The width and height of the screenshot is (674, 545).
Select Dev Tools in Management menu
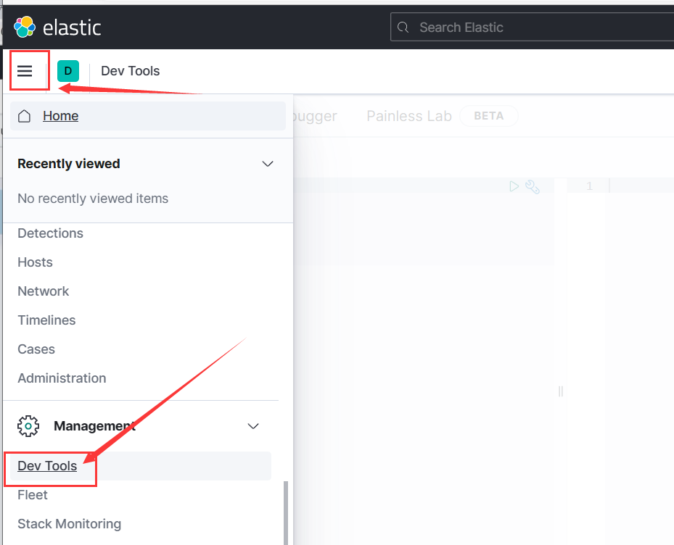click(47, 466)
